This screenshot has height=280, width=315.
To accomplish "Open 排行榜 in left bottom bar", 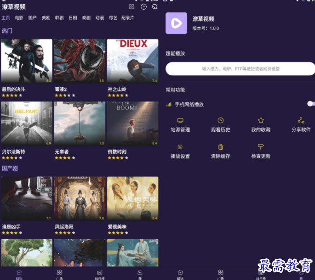I will (100, 274).
